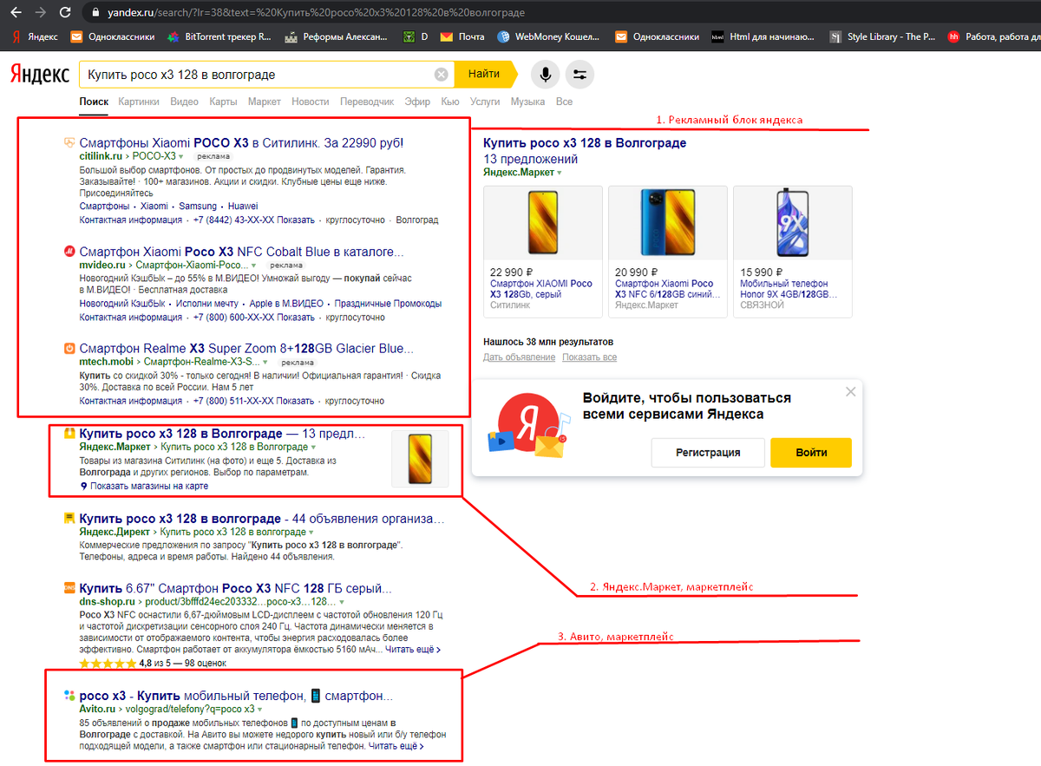The height and width of the screenshot is (766, 1041).
Task: Click the Дать объявление link
Action: click(x=519, y=357)
